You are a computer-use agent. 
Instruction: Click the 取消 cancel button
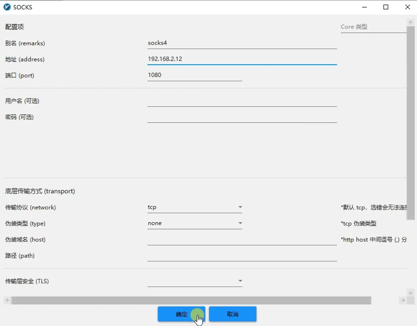pyautogui.click(x=233, y=314)
